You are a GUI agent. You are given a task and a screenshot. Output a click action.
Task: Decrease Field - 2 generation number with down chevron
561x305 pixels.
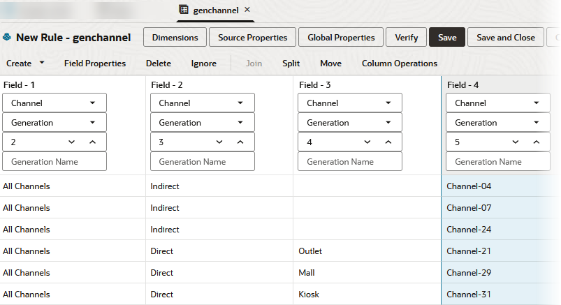[219, 142]
